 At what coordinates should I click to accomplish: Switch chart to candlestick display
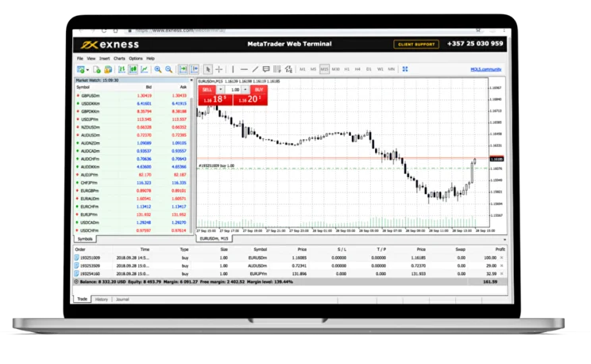click(133, 69)
